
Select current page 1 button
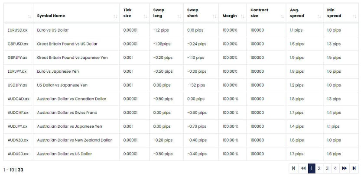click(312, 168)
